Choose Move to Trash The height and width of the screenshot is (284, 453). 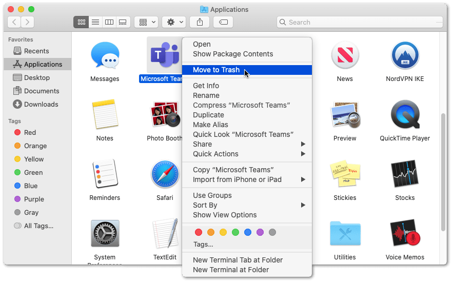(247, 70)
